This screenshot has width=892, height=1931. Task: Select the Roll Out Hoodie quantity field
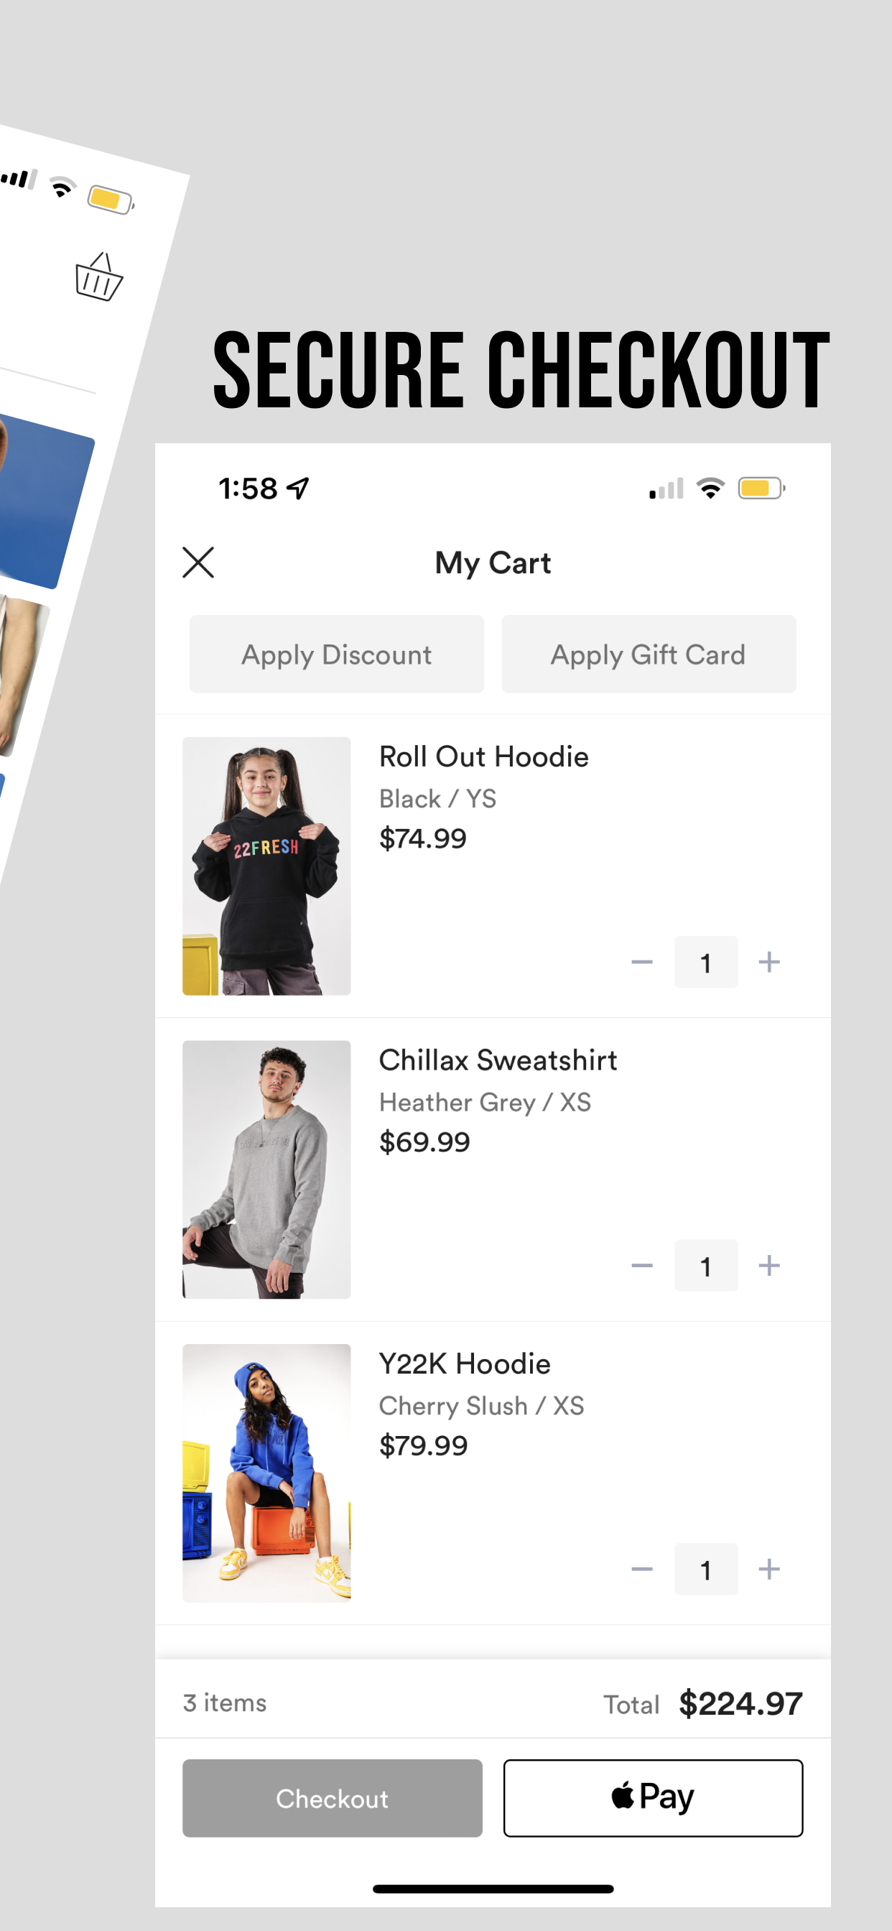[x=705, y=962]
